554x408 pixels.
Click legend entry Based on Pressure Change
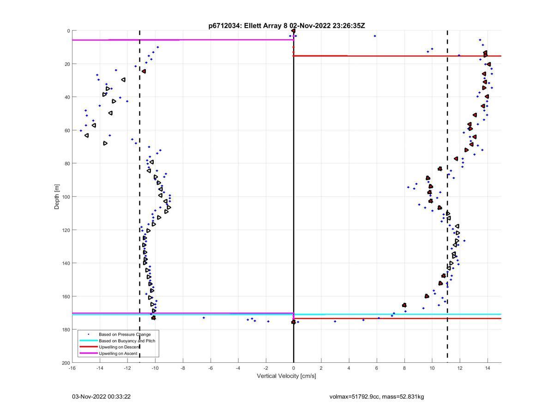click(125, 334)
